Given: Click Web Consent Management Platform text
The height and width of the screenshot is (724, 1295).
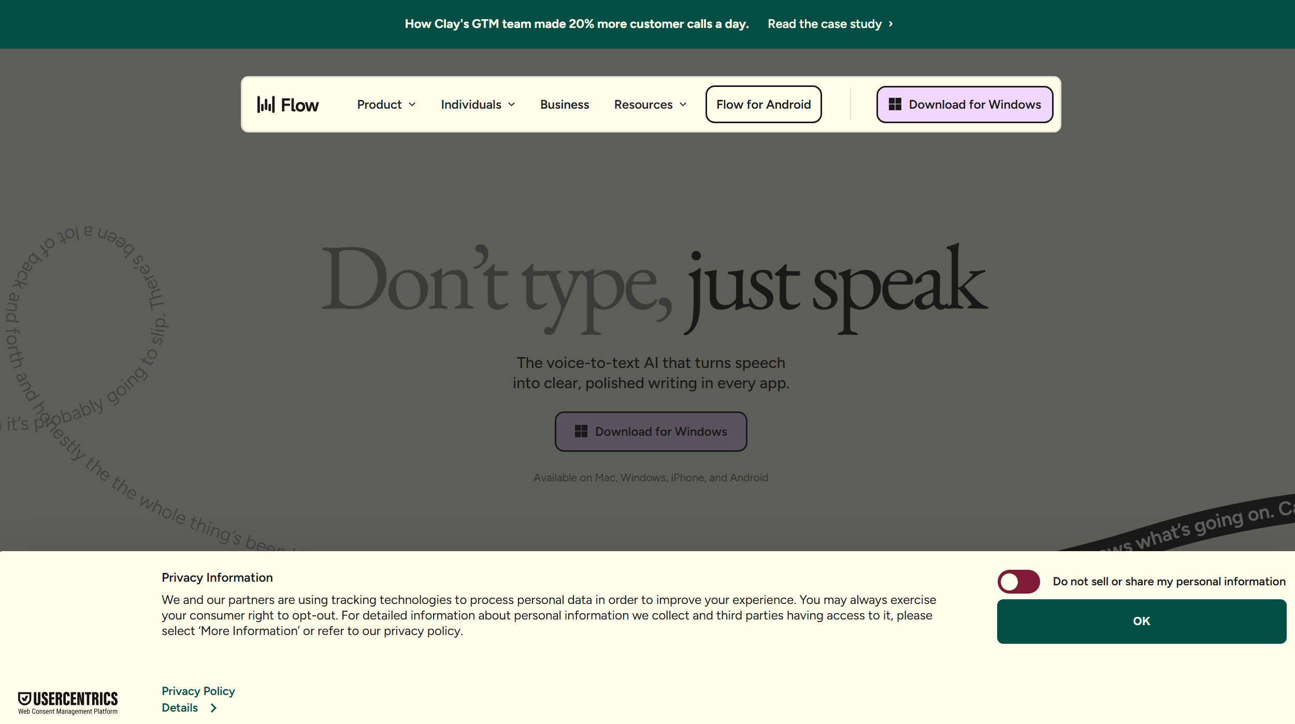Looking at the screenshot, I should [68, 712].
